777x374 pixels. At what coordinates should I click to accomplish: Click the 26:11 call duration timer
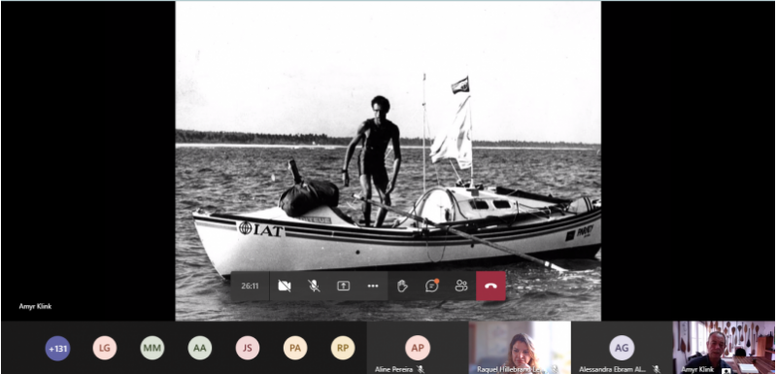coord(250,286)
